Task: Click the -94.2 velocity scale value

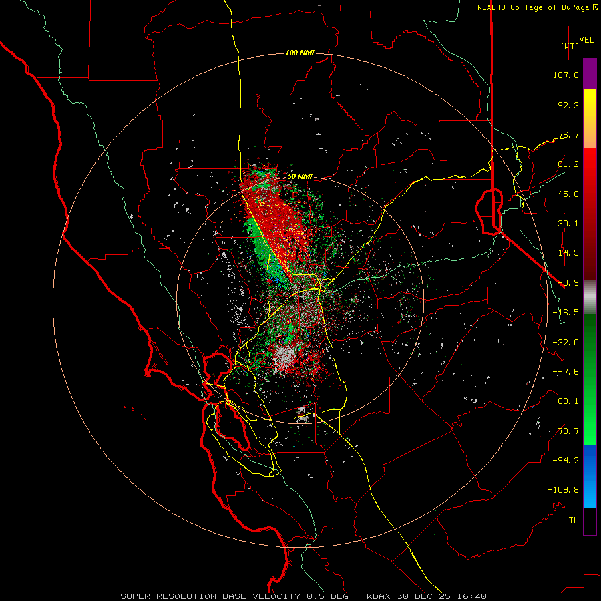Action: (566, 461)
